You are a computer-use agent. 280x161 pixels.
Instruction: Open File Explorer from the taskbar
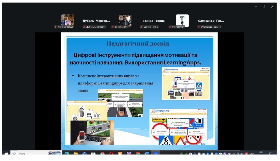(75, 153)
